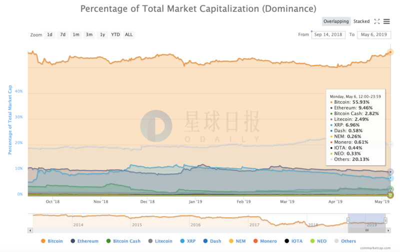Click the chart title text
The image size is (400, 252).
198,9
